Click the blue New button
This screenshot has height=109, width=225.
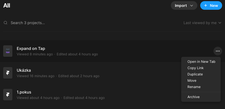point(211,5)
